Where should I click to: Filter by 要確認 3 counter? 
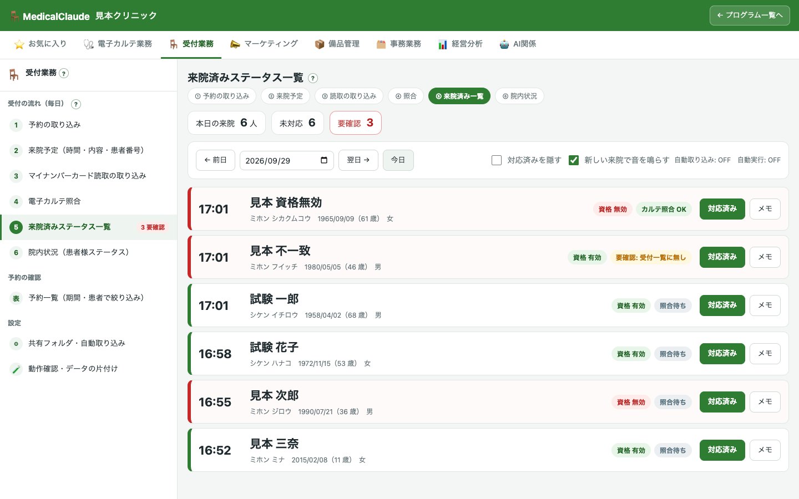tap(356, 123)
